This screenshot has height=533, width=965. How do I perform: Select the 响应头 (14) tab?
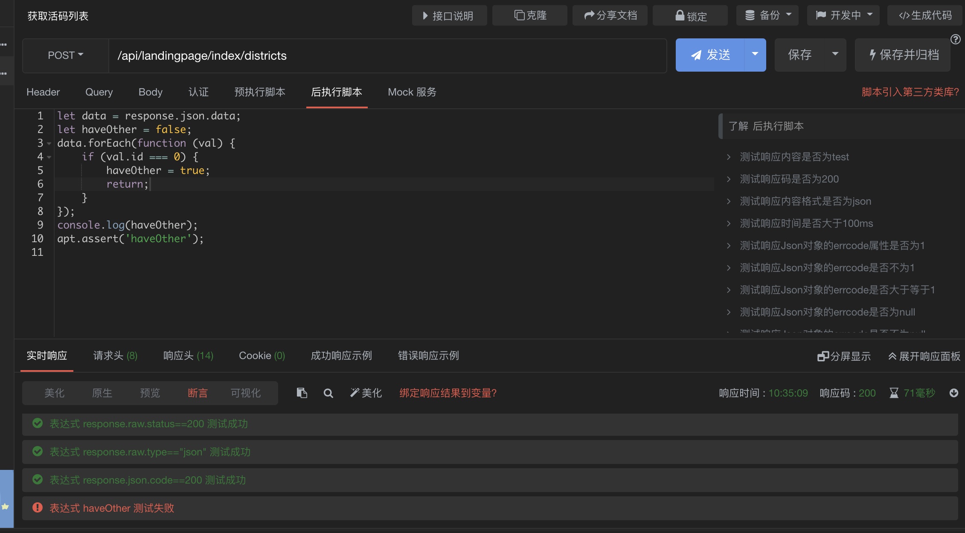tap(188, 356)
